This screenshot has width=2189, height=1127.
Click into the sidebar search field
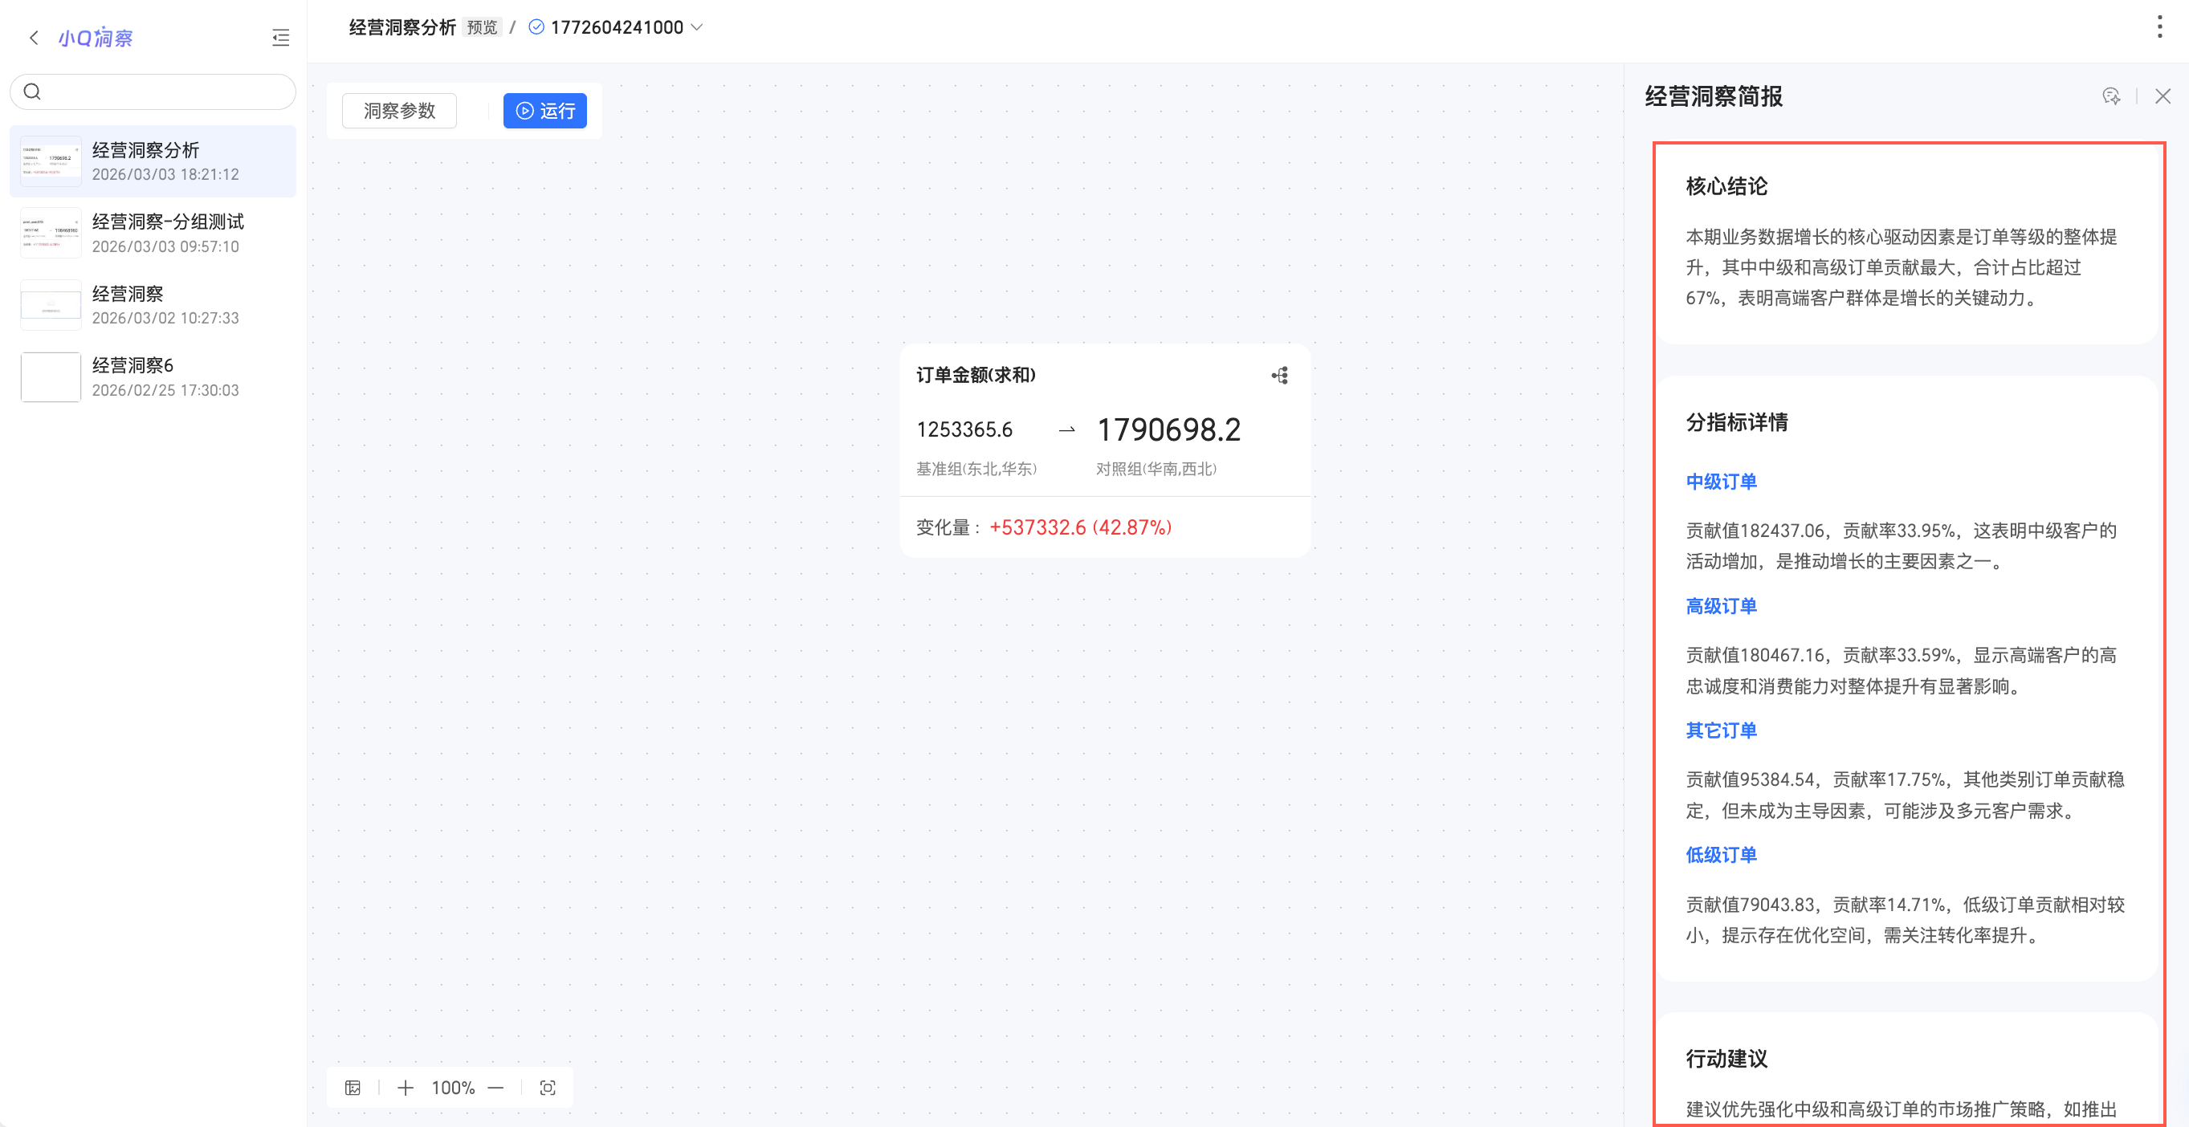(165, 92)
